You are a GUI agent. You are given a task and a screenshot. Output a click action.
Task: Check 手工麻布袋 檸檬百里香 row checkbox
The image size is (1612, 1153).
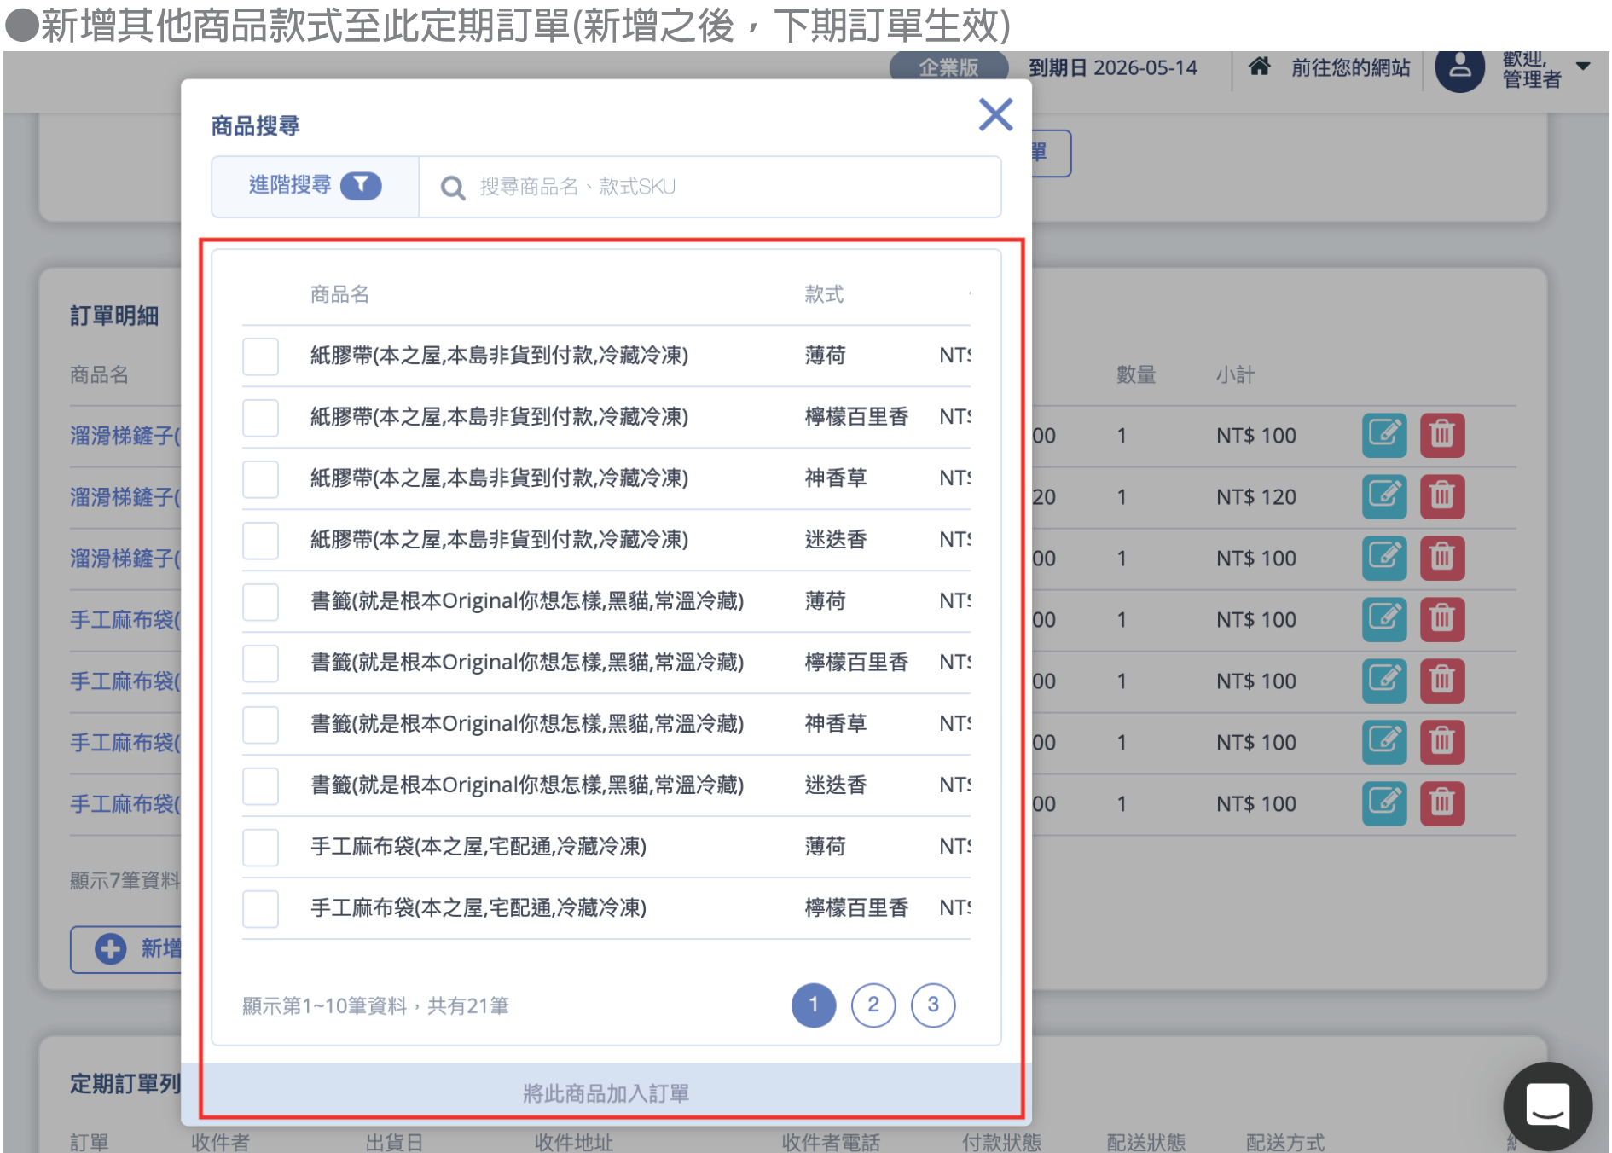point(260,909)
